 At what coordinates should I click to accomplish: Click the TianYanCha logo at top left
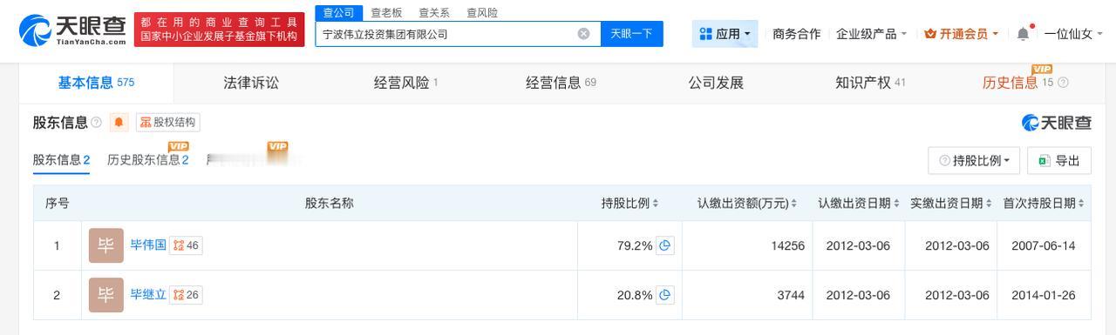click(x=72, y=30)
